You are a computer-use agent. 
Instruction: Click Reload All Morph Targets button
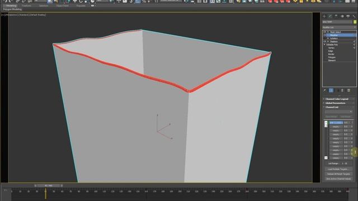click(x=338, y=174)
